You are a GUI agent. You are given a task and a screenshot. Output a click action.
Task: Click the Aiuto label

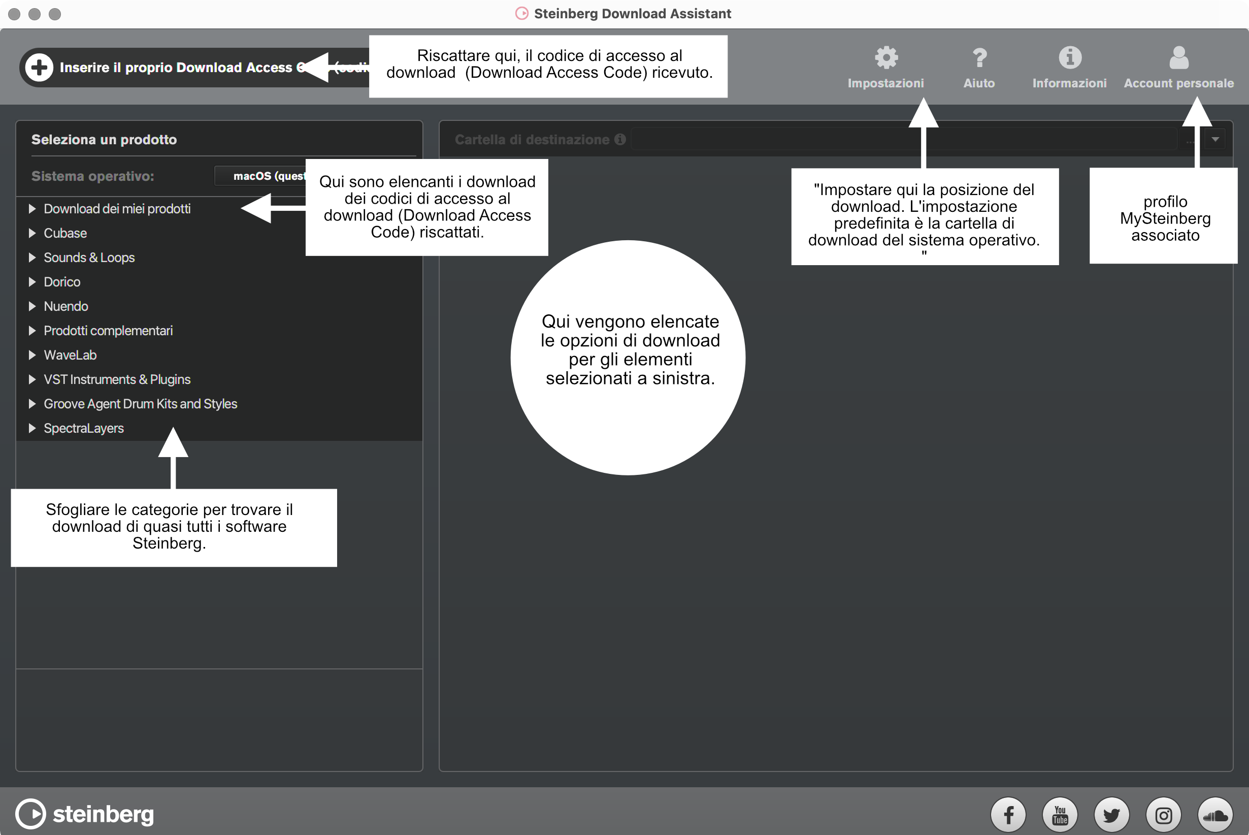tap(979, 83)
